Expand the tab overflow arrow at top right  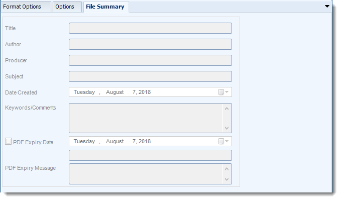[327, 7]
